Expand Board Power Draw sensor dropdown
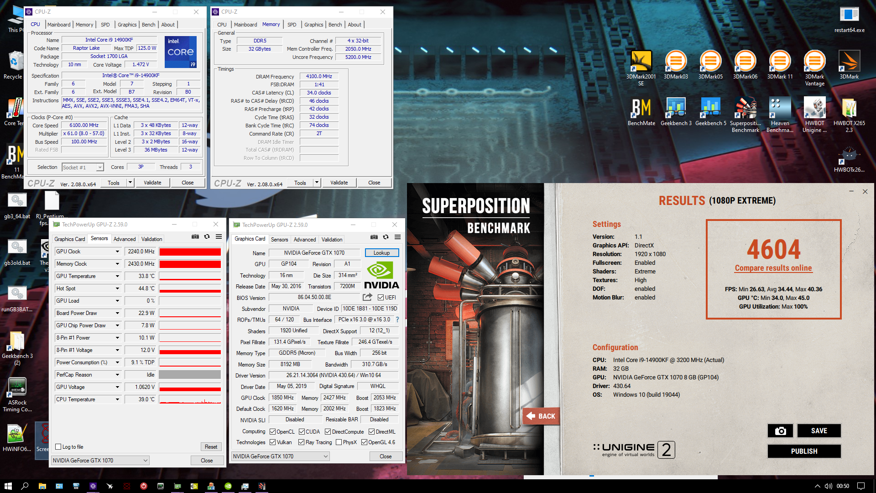Screen dimensions: 876x493 pos(117,313)
